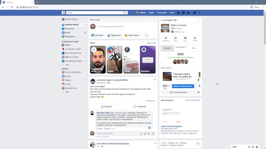Screen dimensions: 266x149
Task: Open the help question mark icon
Action: point(195,13)
